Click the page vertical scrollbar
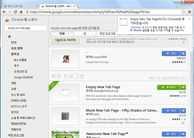 pyautogui.click(x=191, y=95)
